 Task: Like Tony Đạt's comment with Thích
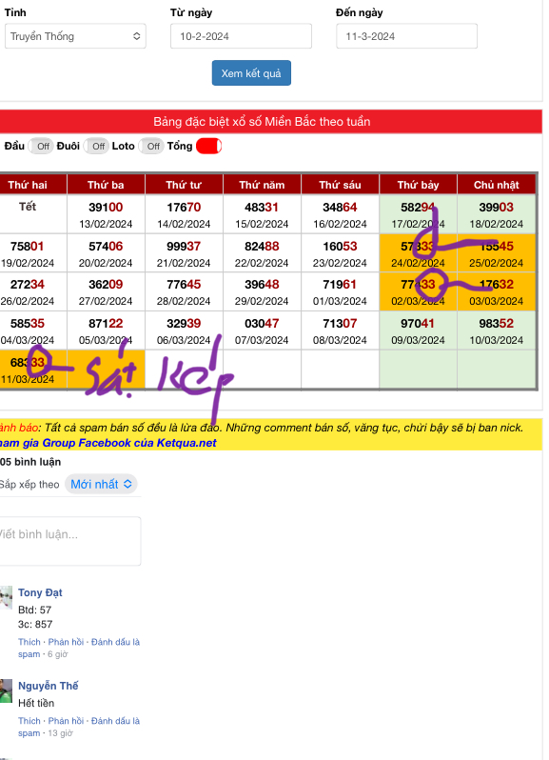(x=29, y=642)
